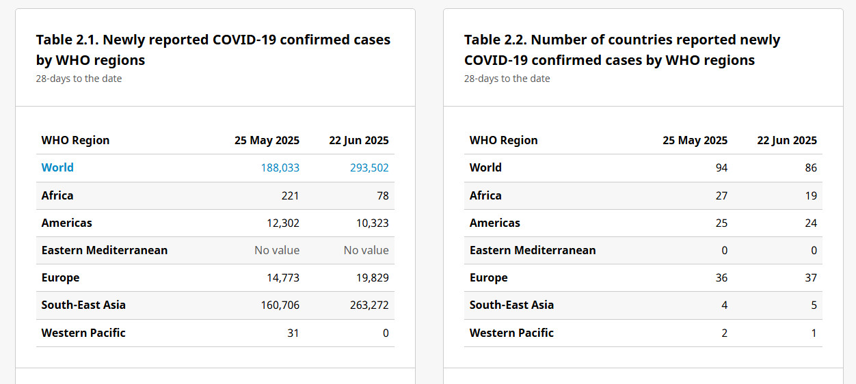Click the Table 2.2 title heading

622,50
